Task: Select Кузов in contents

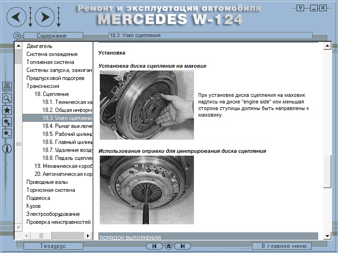Action: tap(33, 206)
